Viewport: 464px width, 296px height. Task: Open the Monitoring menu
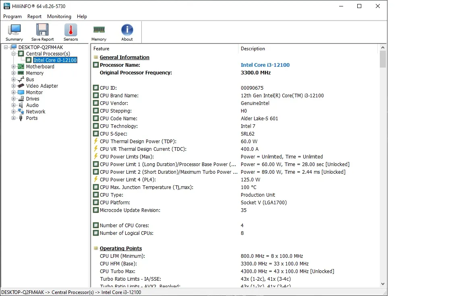coord(59,16)
